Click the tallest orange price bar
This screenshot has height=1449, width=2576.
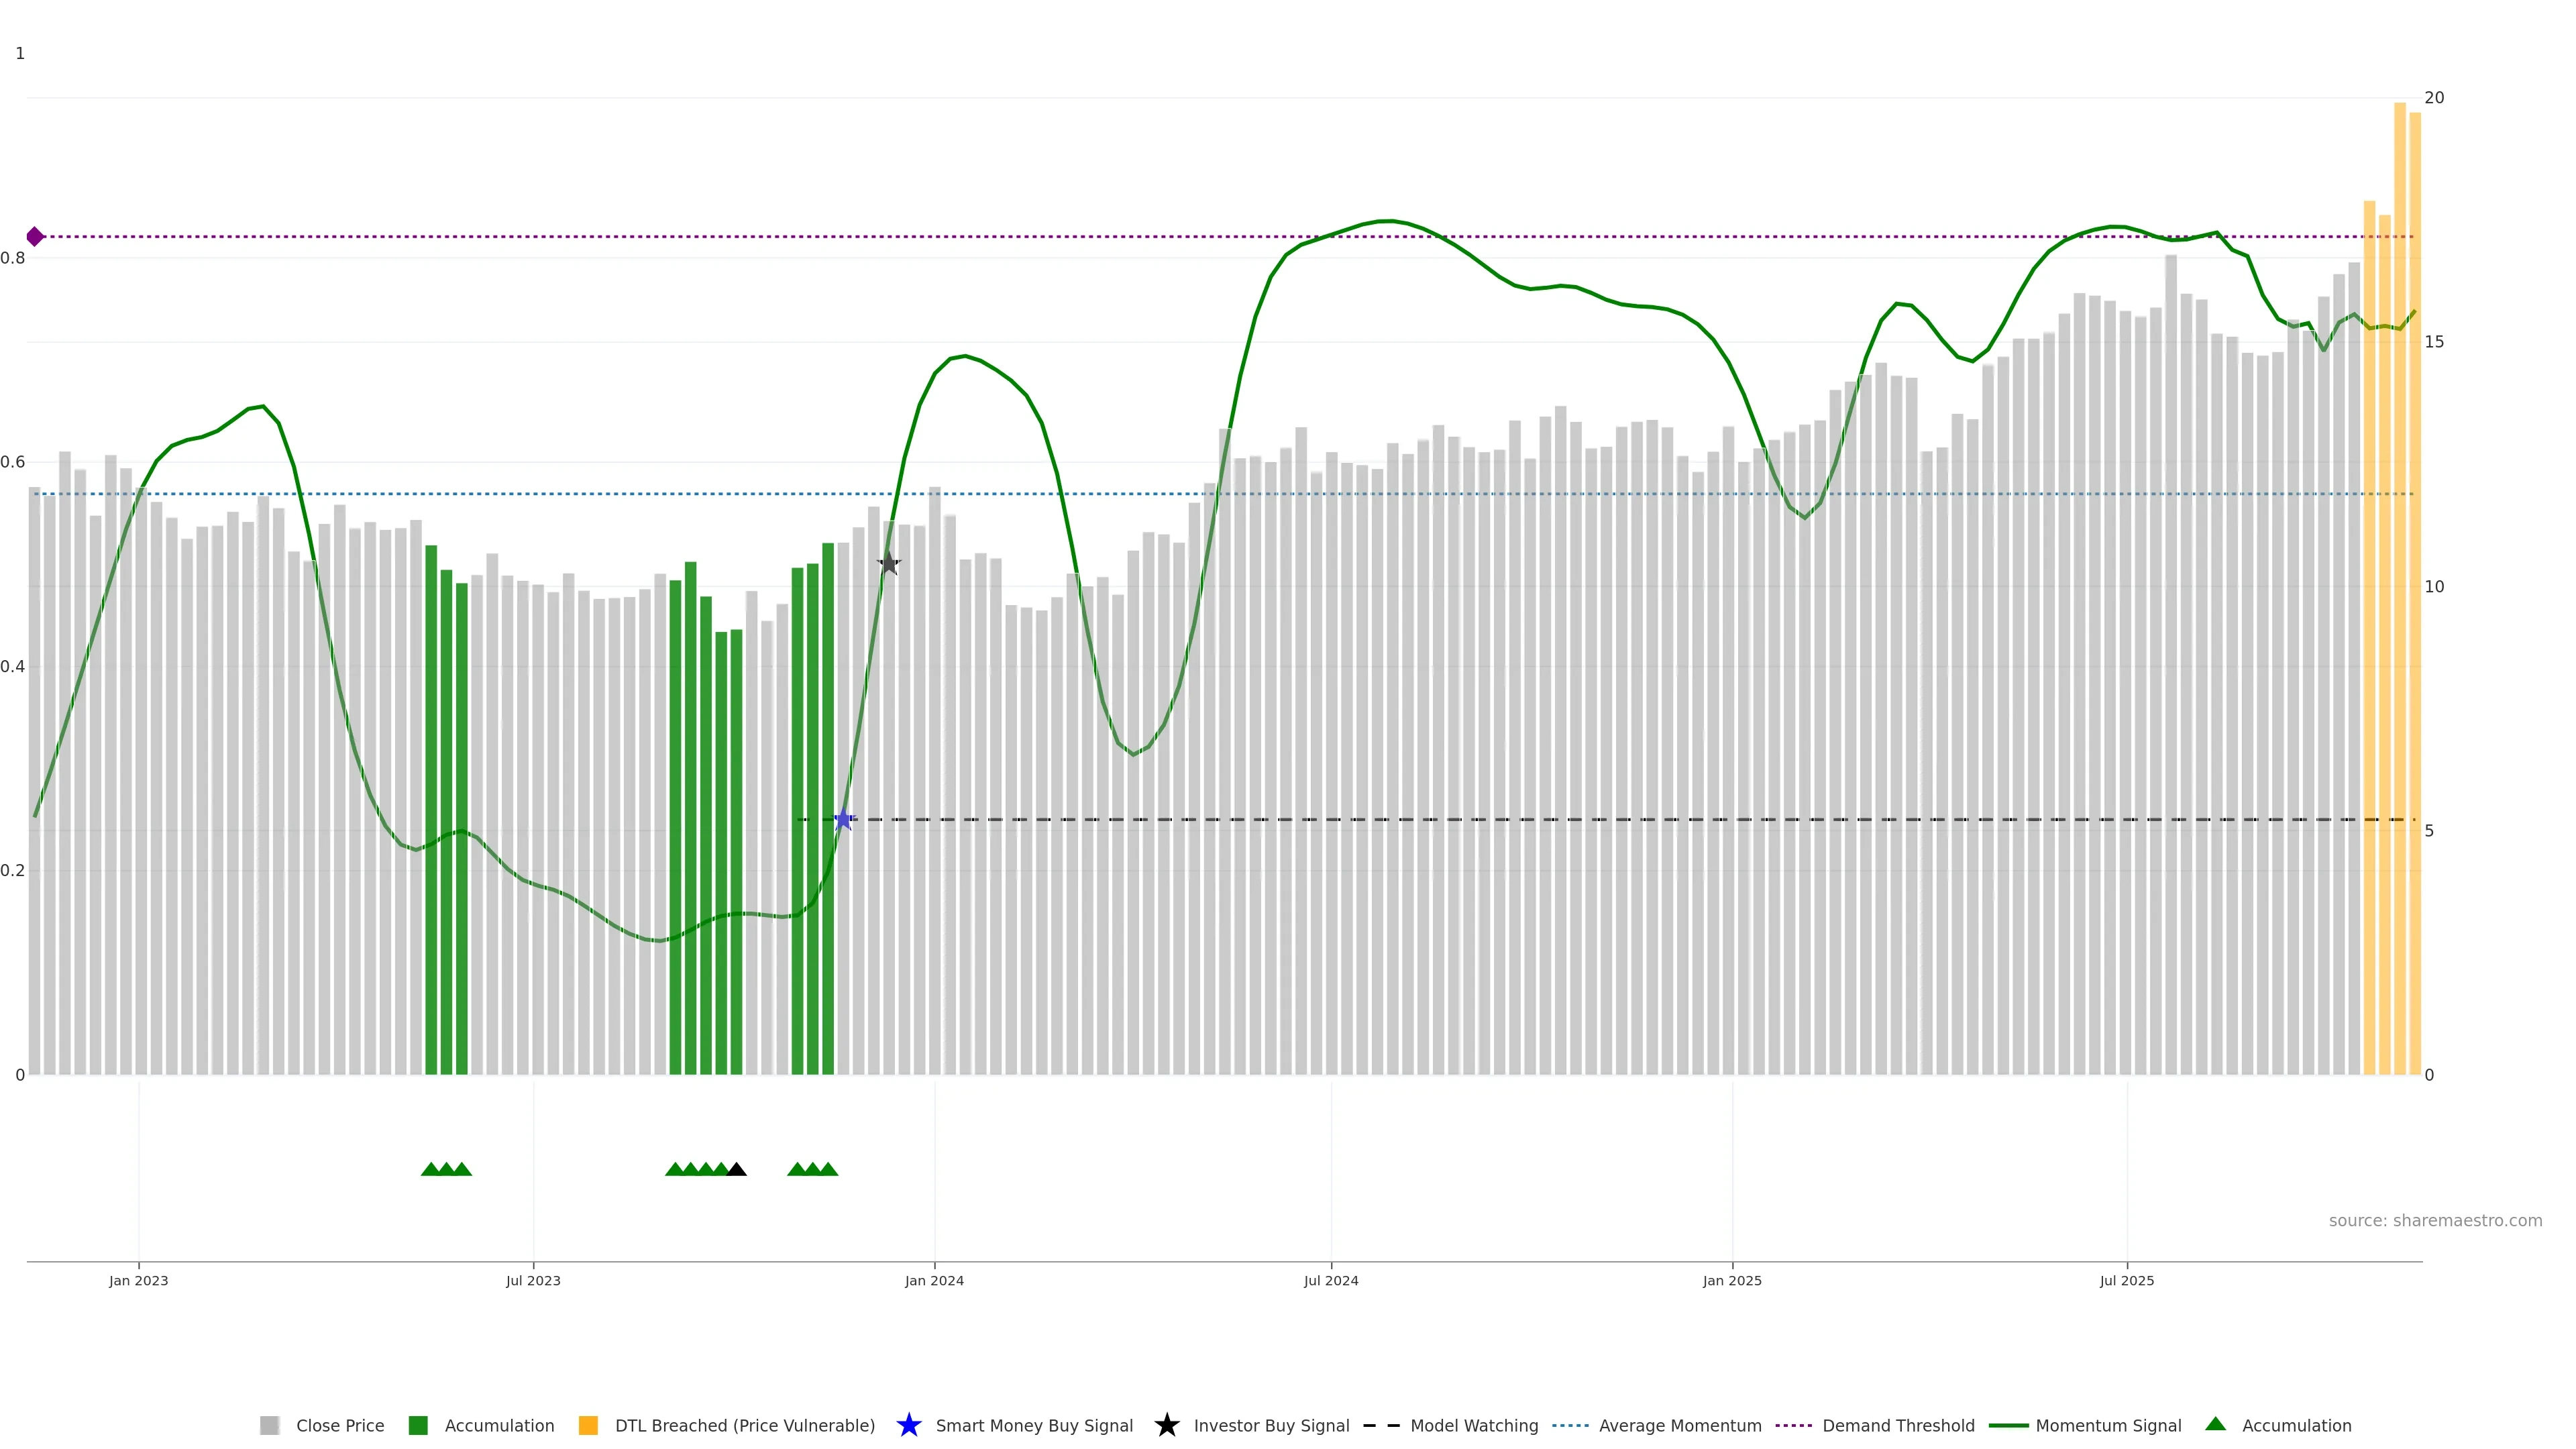point(2399,600)
